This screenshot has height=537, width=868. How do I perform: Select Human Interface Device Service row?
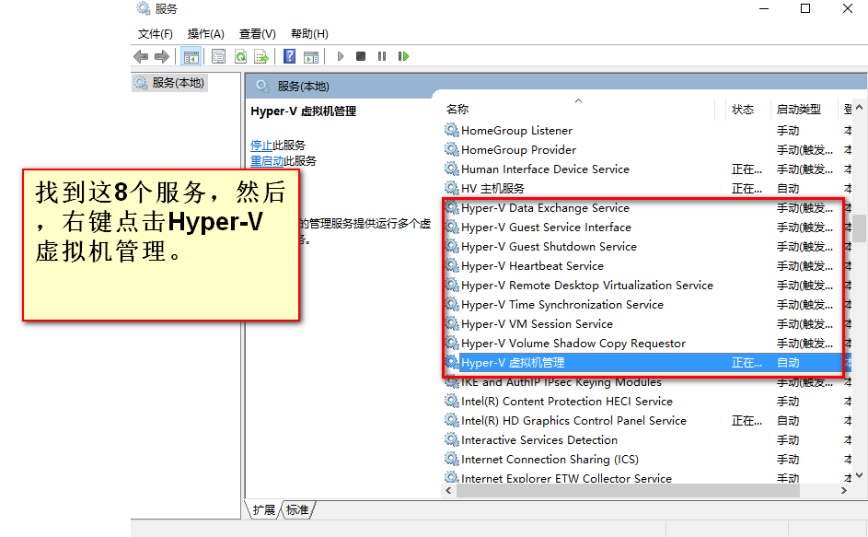(648, 169)
